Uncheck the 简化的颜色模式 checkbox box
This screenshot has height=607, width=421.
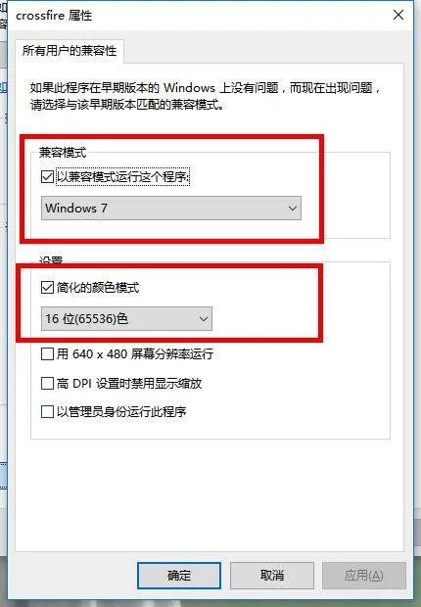(x=47, y=287)
